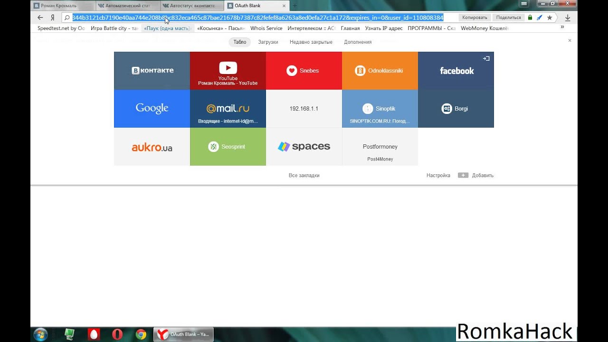Select OAuth Blank Yandex taskbar button
The height and width of the screenshot is (342, 608).
pos(183,334)
